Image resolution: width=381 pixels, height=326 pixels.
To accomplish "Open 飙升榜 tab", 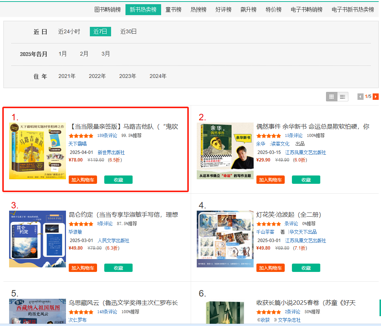I will [x=249, y=10].
